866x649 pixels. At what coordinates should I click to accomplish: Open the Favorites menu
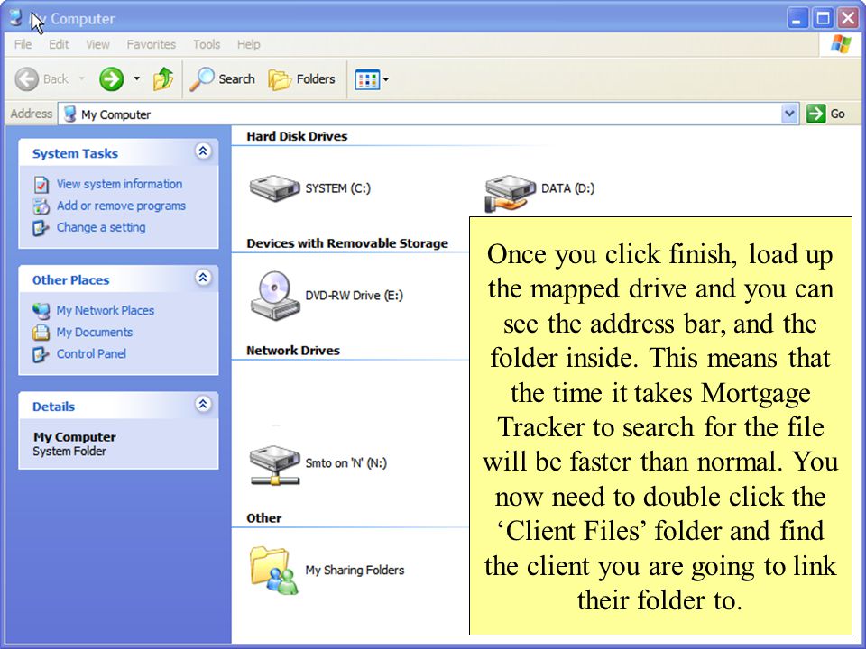(151, 44)
